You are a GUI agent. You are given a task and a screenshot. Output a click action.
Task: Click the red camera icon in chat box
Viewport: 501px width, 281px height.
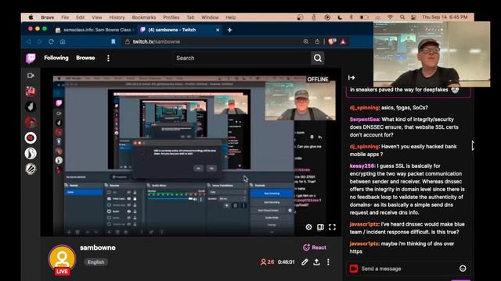tap(353, 269)
